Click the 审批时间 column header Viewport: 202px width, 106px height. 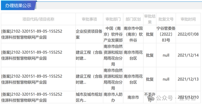tap(188, 19)
